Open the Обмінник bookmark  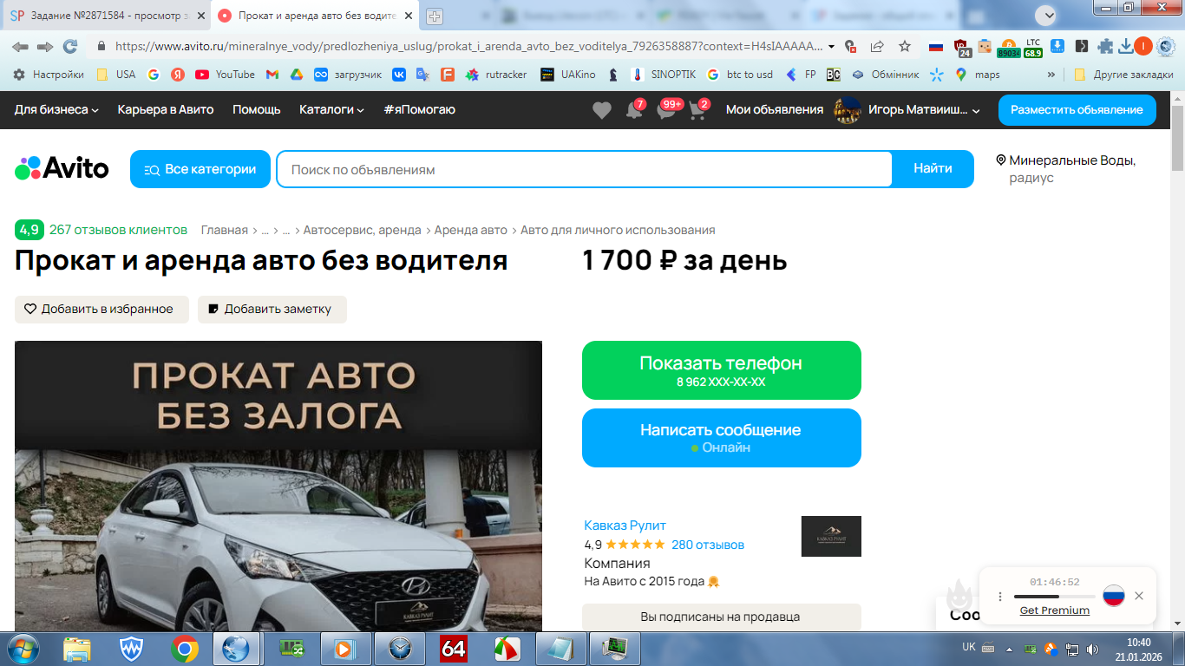tap(885, 75)
